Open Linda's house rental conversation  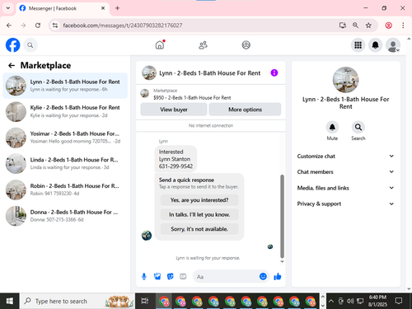coord(65,164)
